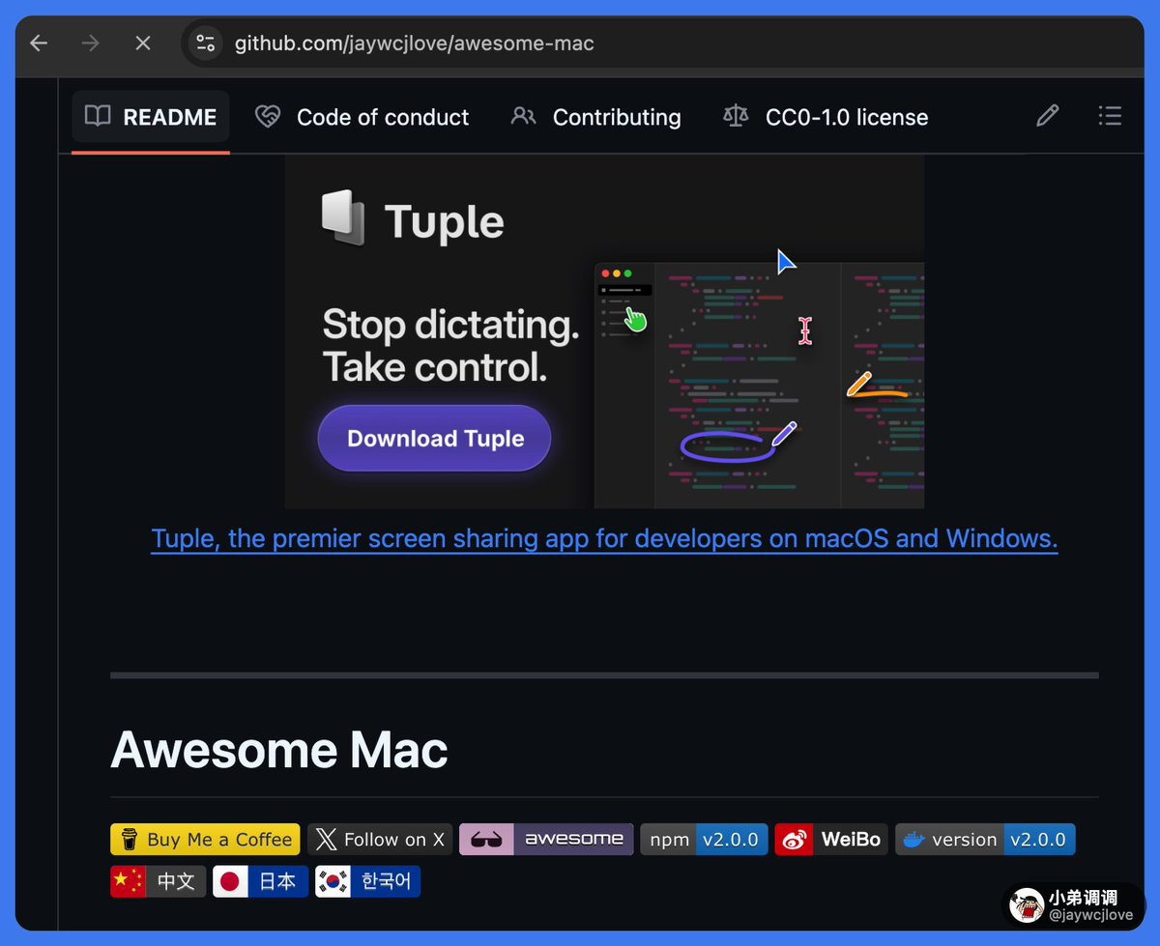The image size is (1160, 946).
Task: Click the npm v2.0.0 badge
Action: point(705,840)
